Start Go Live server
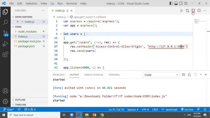This screenshot has height=118, width=210. (x=187, y=109)
